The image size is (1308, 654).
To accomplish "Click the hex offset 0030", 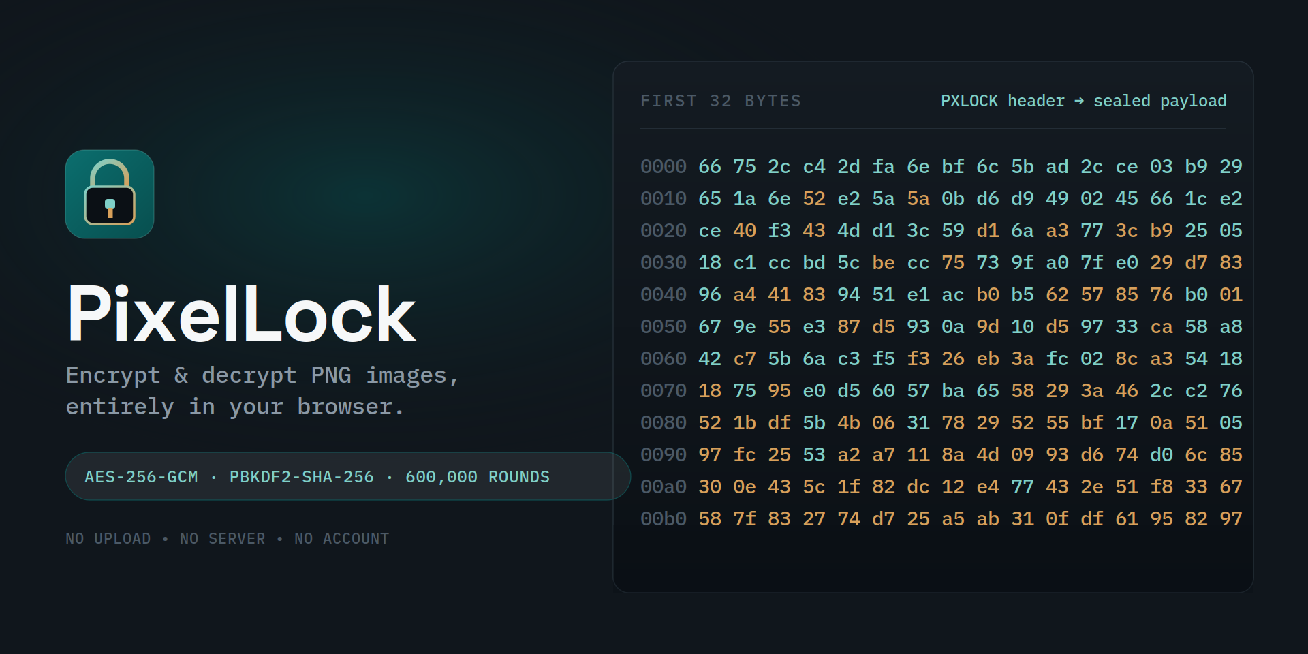I will pos(664,263).
